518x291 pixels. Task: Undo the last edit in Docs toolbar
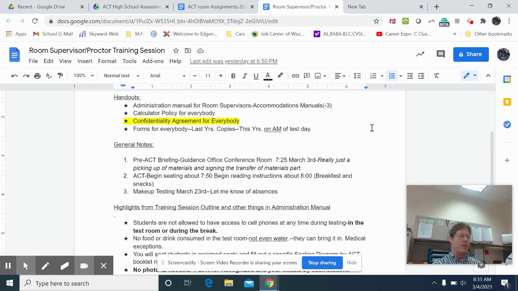(15, 76)
